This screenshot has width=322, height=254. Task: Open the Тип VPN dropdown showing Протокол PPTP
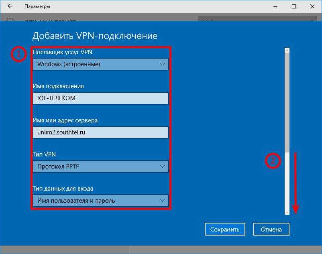pos(100,166)
